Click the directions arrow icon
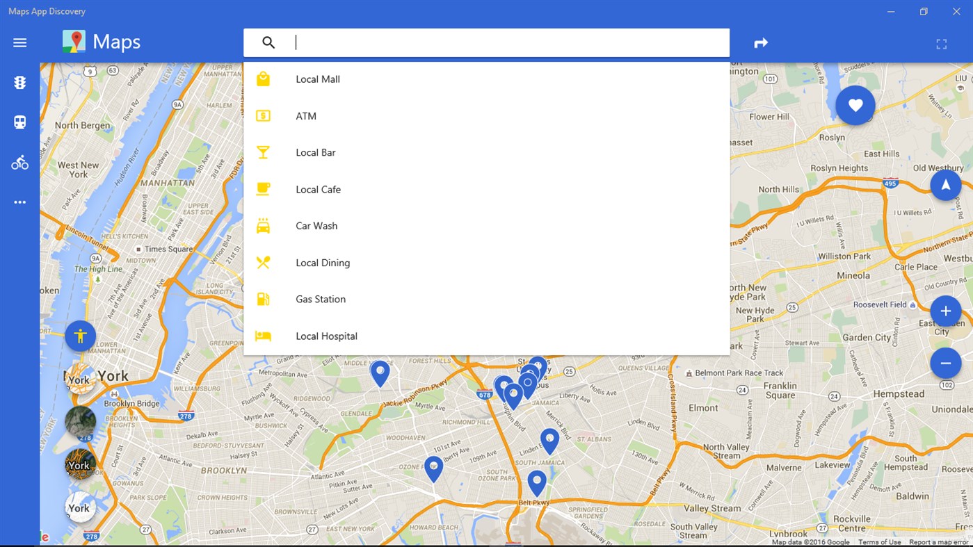 tap(760, 42)
